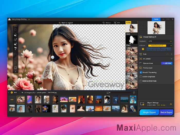Enable Balance Brightness checkbox
The height and width of the screenshot is (135, 180).
coord(141,81)
